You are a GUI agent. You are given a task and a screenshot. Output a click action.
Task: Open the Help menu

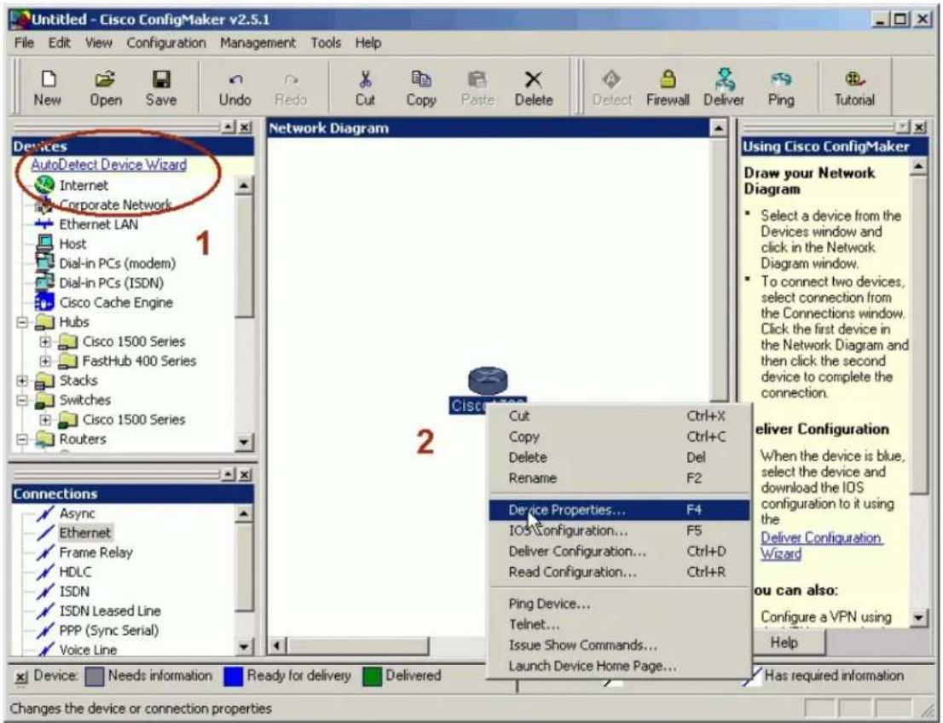coord(368,43)
